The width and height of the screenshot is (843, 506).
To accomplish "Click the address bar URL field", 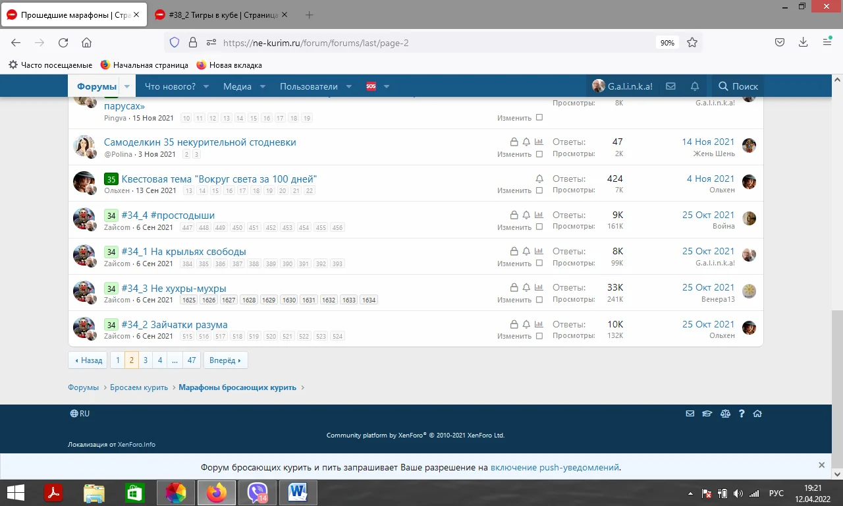I will coord(428,42).
